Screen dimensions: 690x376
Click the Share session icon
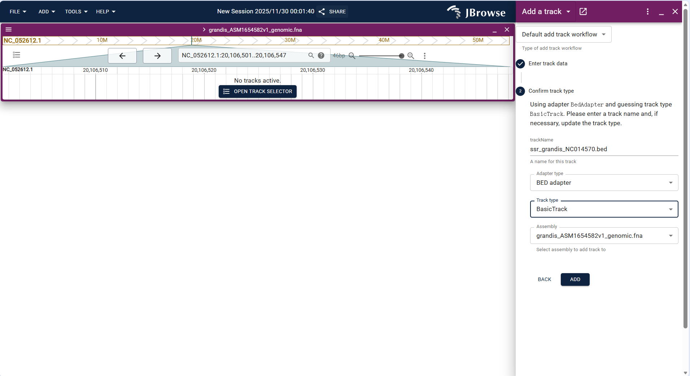[322, 11]
